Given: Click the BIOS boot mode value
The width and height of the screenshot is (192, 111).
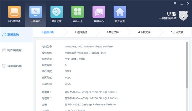Looking at the screenshot, I should (x=68, y=84).
